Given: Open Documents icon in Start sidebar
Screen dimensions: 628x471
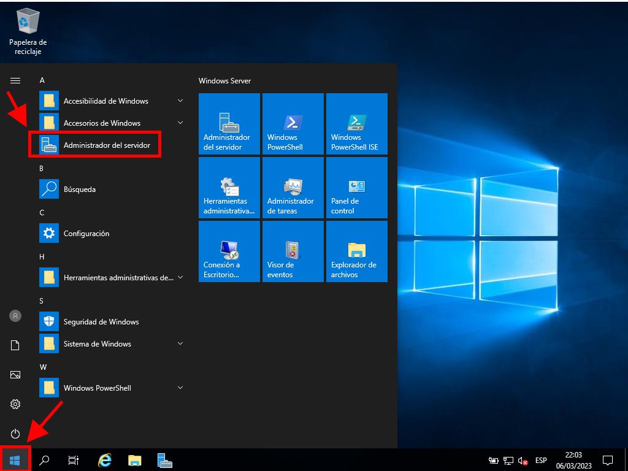Looking at the screenshot, I should pos(15,345).
